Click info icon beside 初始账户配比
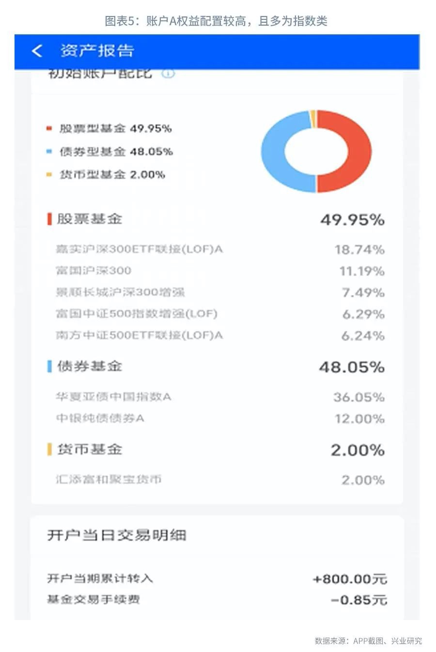Screen dimensions: 436x652 click(x=168, y=74)
